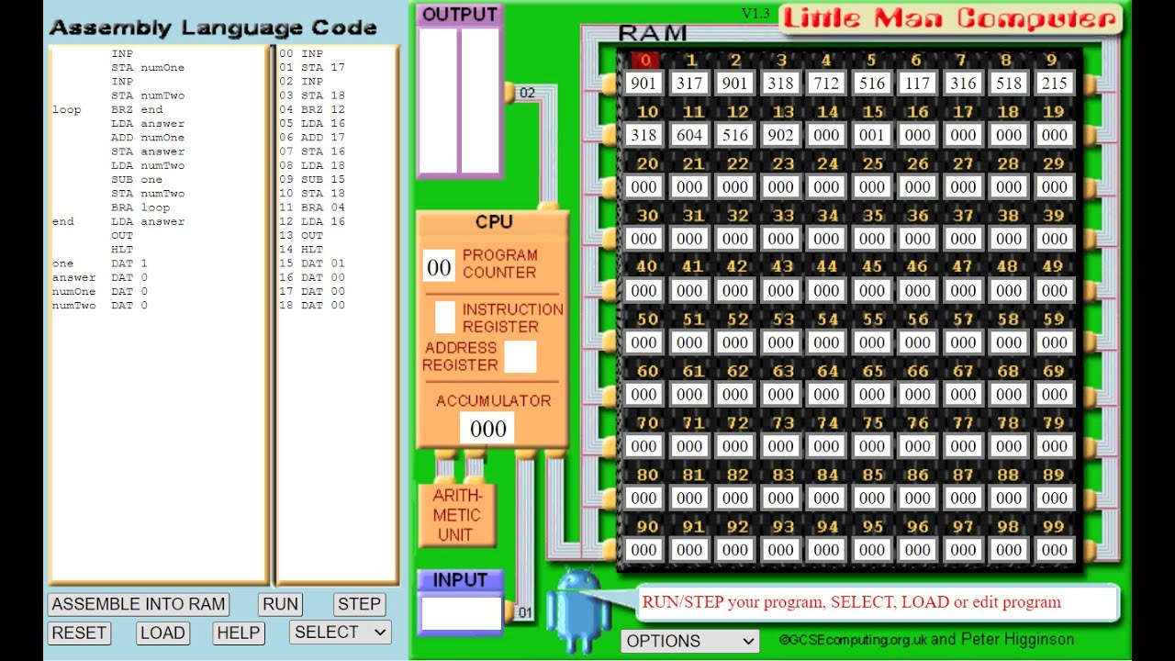
Task: Select RAM cell 0 containing 901
Action: click(643, 84)
